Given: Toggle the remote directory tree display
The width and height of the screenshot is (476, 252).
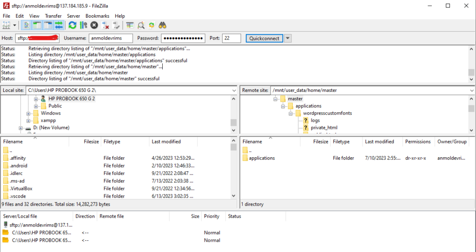Looking at the screenshot, I should [x=48, y=26].
